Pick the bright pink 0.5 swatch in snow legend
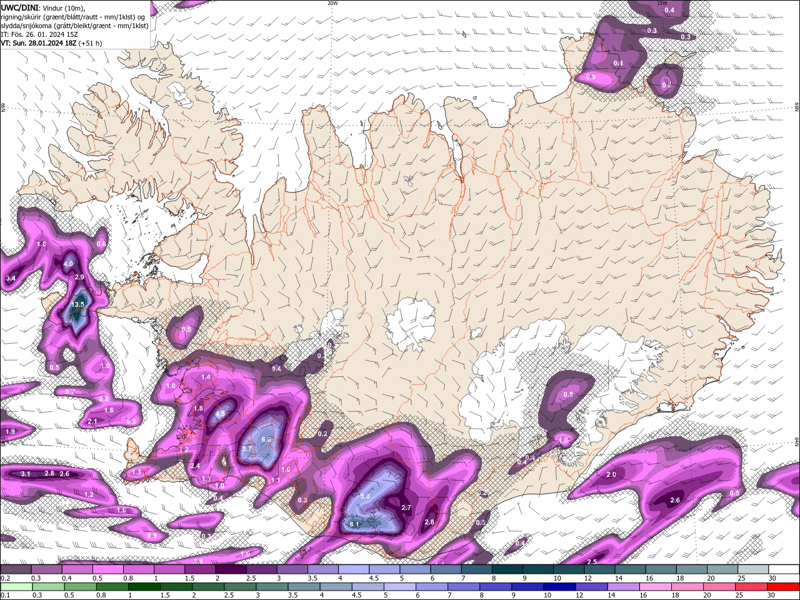800x600 pixels. [107, 569]
